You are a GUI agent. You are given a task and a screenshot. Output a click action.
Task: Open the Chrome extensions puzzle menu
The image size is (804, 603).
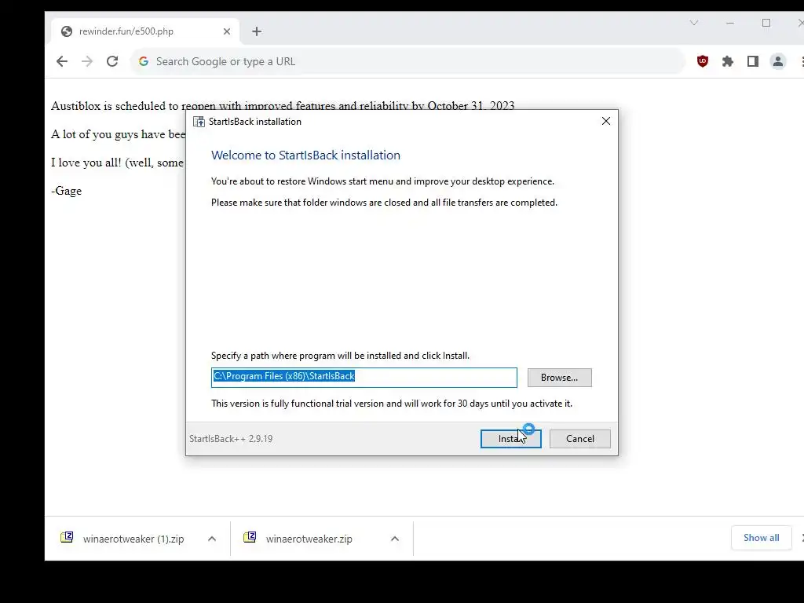pyautogui.click(x=728, y=61)
